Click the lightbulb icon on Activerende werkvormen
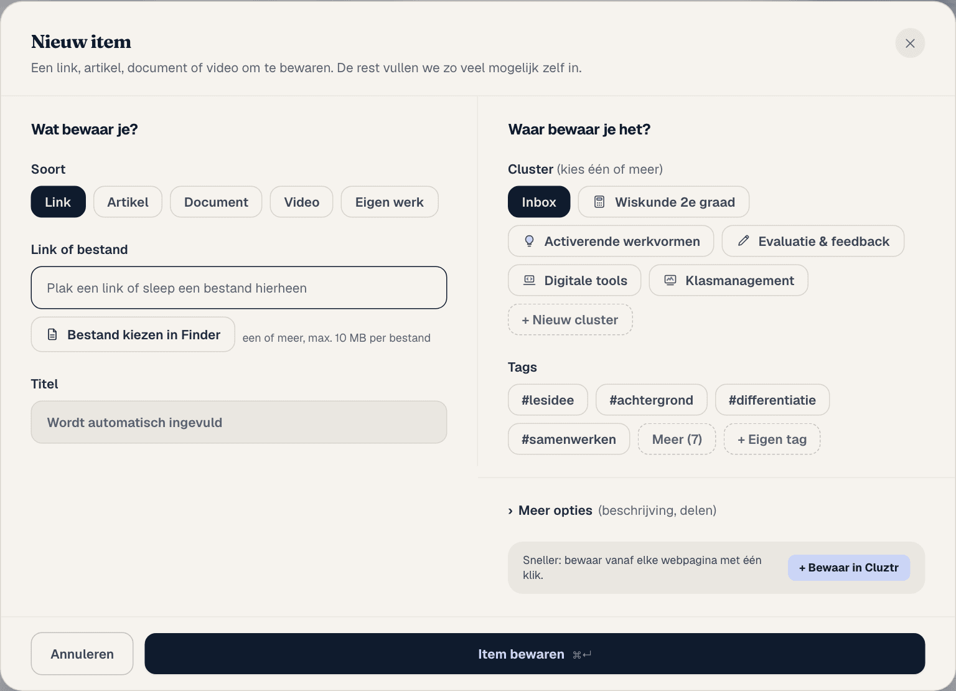956x691 pixels. click(x=529, y=241)
